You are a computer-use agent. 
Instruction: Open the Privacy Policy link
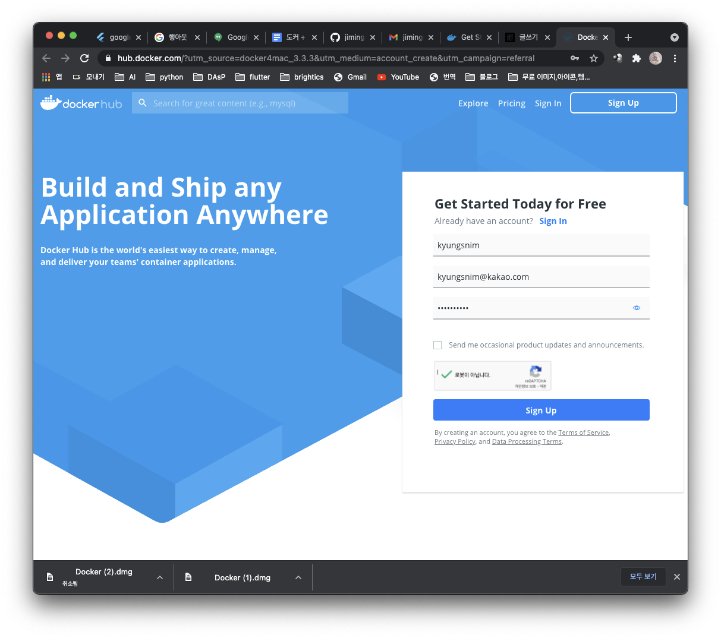pos(455,441)
